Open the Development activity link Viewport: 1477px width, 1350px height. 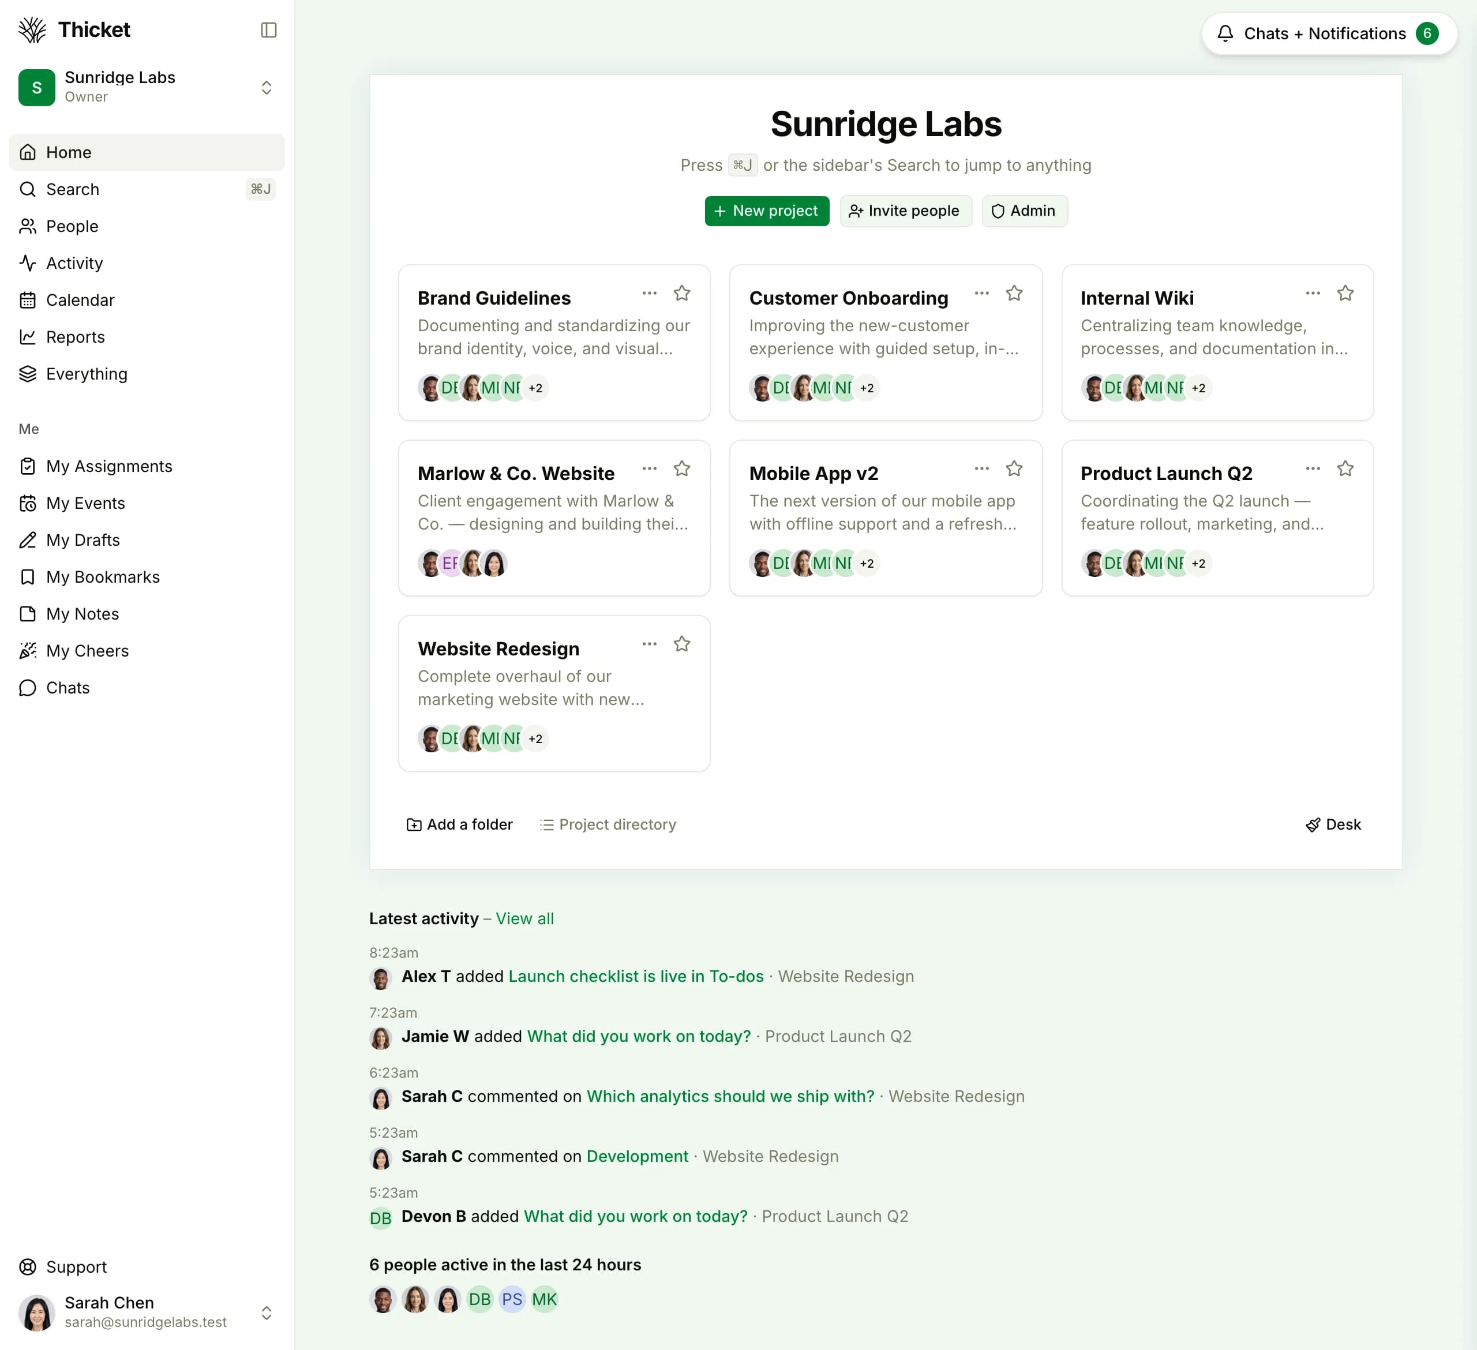coord(638,1157)
